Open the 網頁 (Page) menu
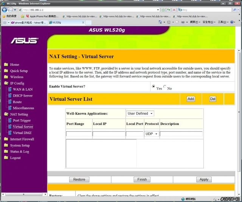Screen dimensions: 242x202 click(x=195, y=22)
